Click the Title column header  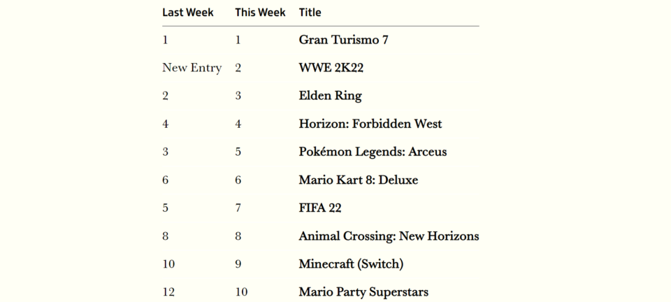(x=310, y=13)
